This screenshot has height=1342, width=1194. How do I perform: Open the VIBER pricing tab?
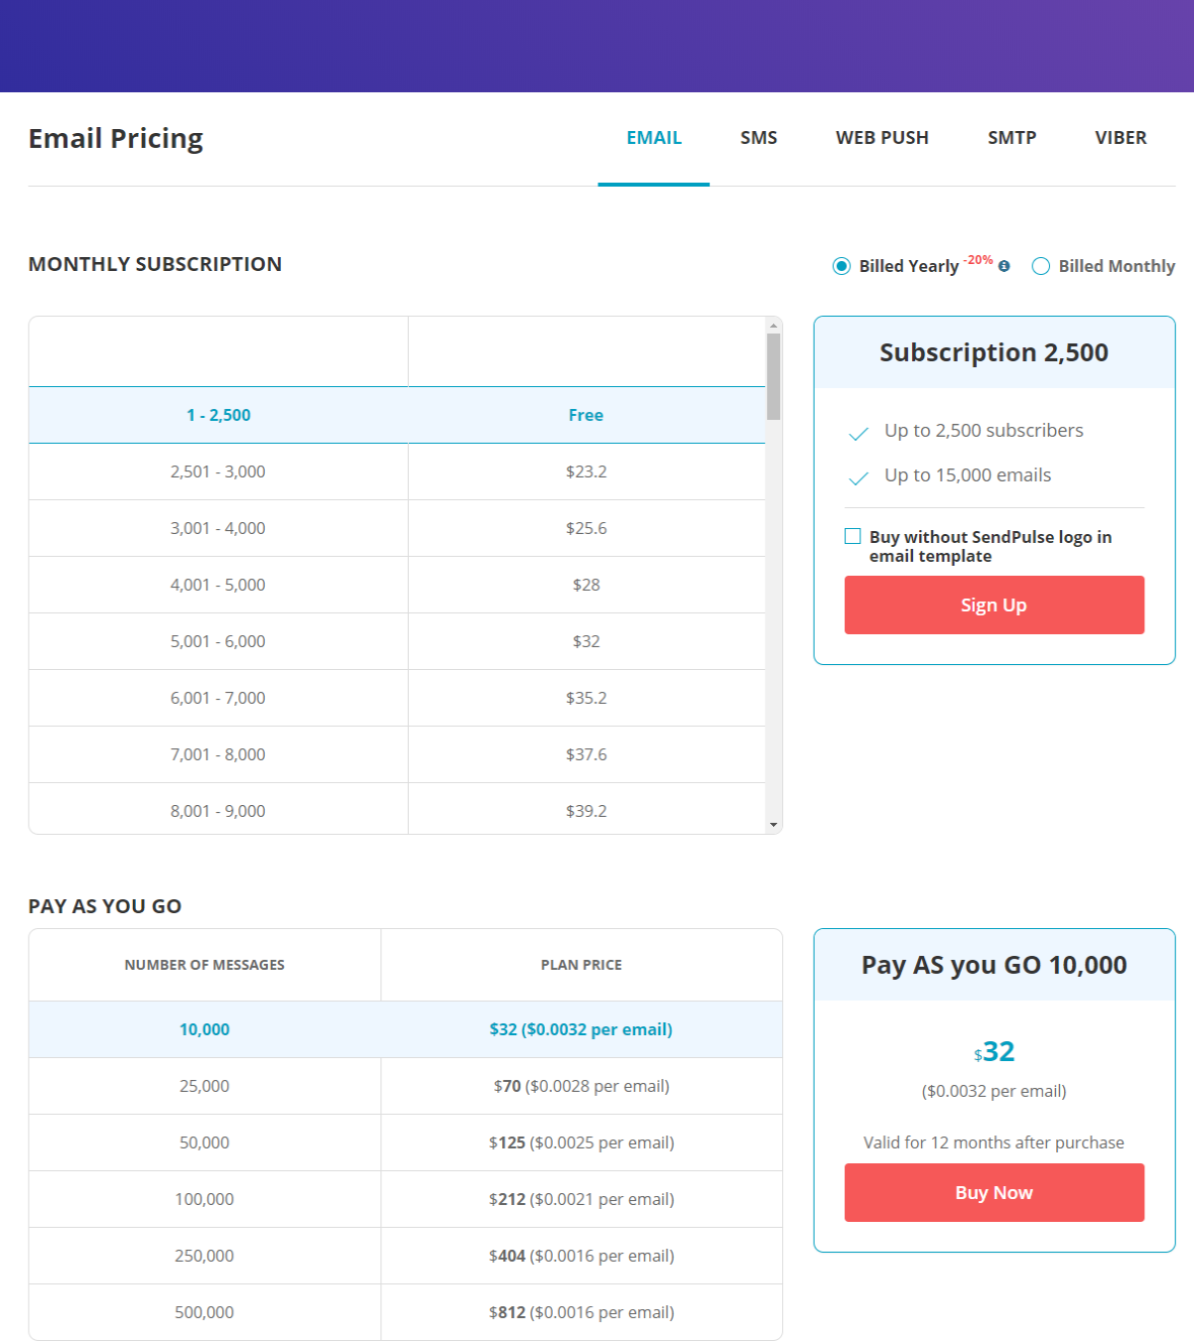(x=1121, y=138)
